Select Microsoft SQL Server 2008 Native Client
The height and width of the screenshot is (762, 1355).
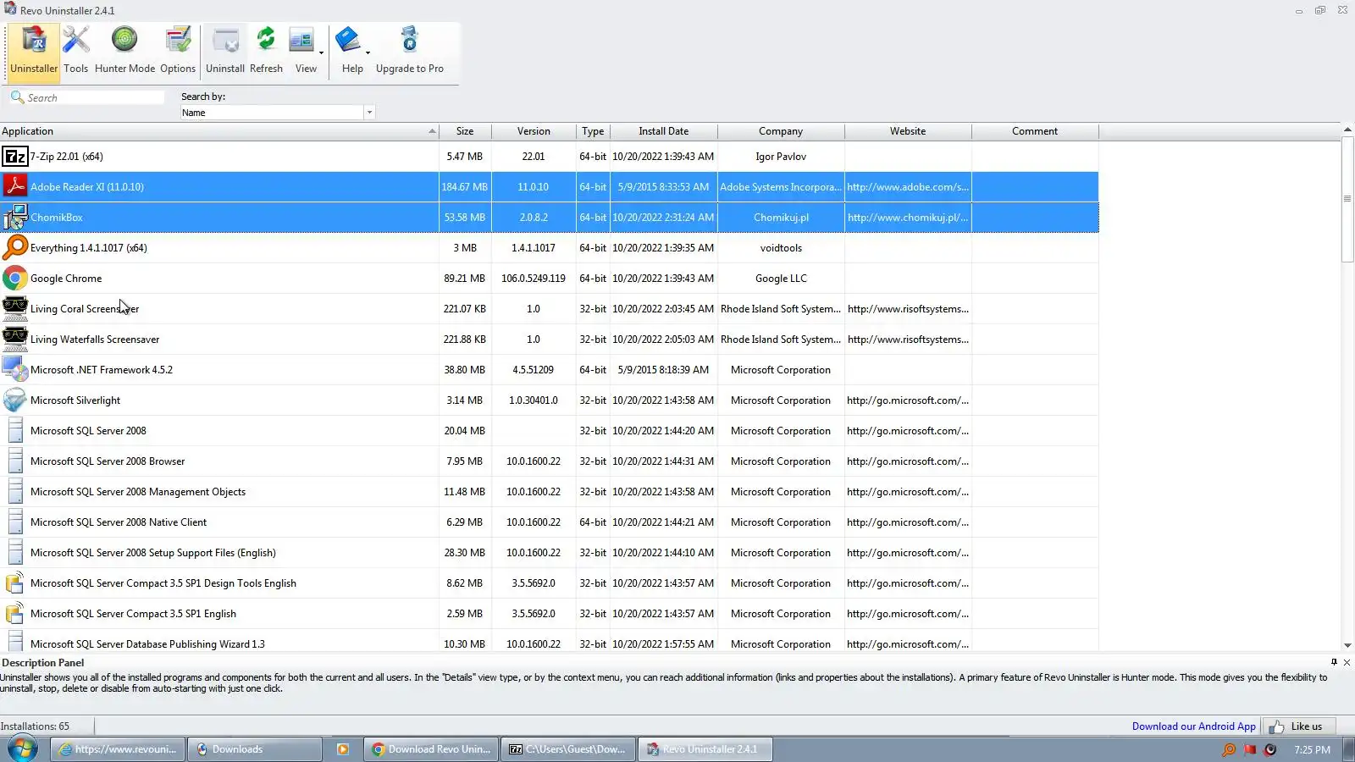point(550,522)
